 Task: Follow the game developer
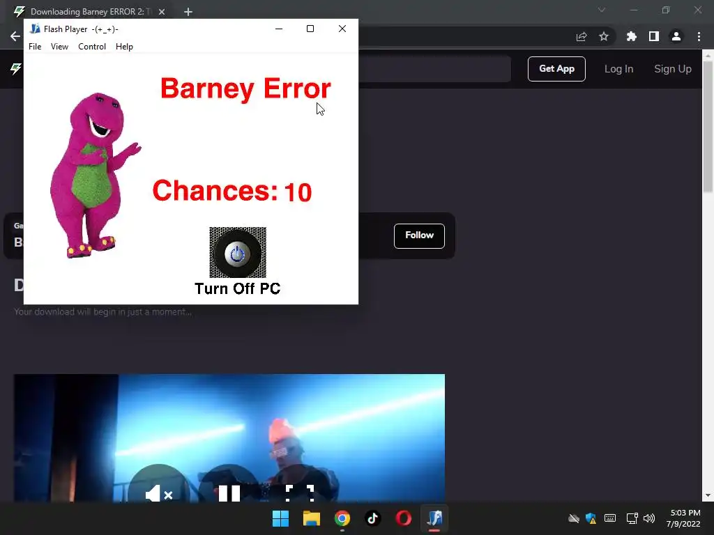tap(419, 235)
